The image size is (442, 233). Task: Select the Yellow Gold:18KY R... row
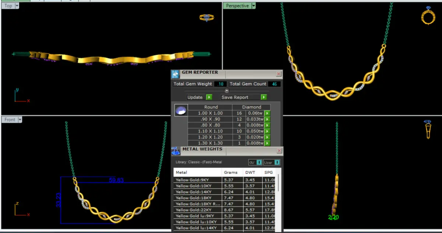[225, 204]
